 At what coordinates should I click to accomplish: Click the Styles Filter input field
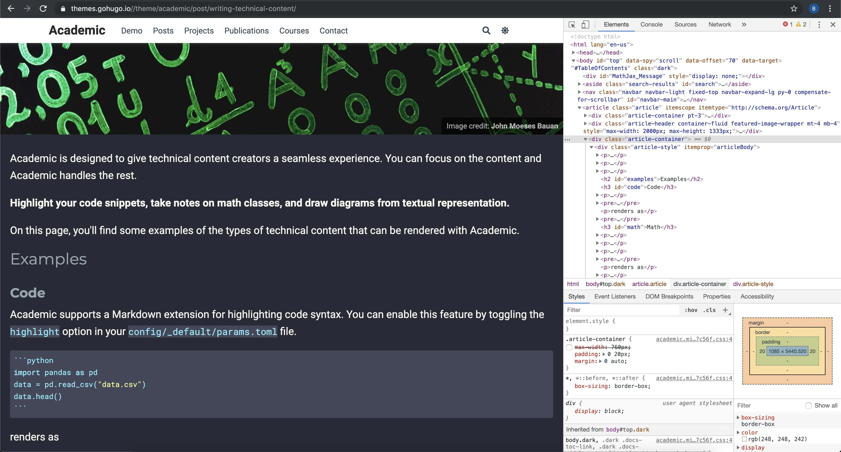click(x=620, y=310)
